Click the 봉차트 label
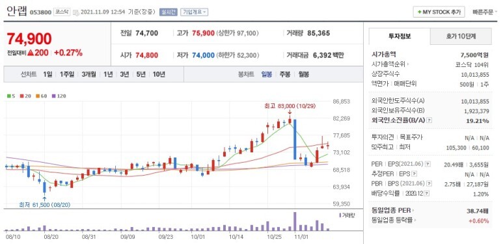 246,74
